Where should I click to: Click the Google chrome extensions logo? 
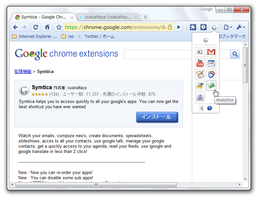tap(66, 54)
